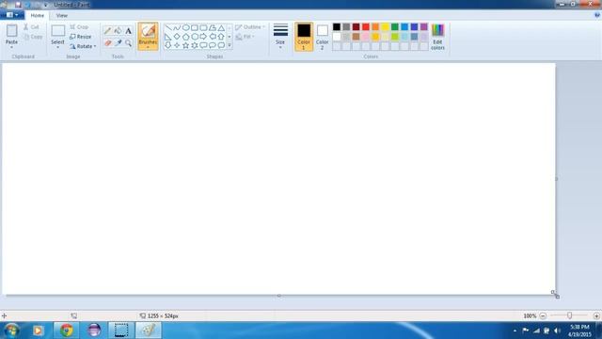
Task: Pick the Diamond shape
Action: pyautogui.click(x=177, y=37)
